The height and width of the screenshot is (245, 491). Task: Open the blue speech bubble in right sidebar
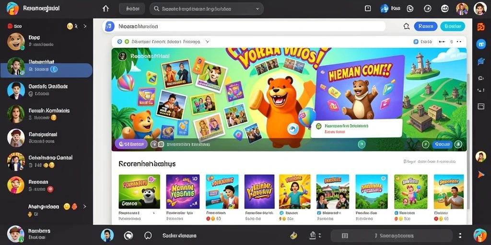480,62
